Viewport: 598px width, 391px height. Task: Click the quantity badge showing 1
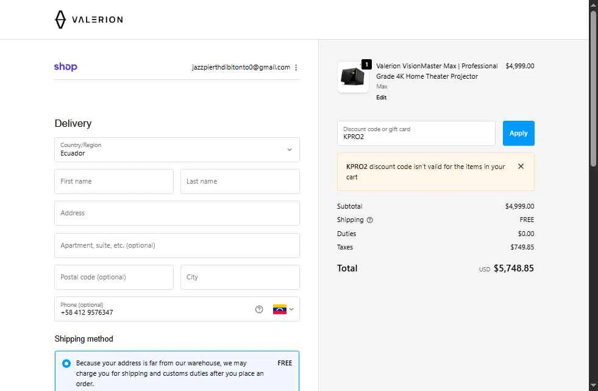coord(366,65)
